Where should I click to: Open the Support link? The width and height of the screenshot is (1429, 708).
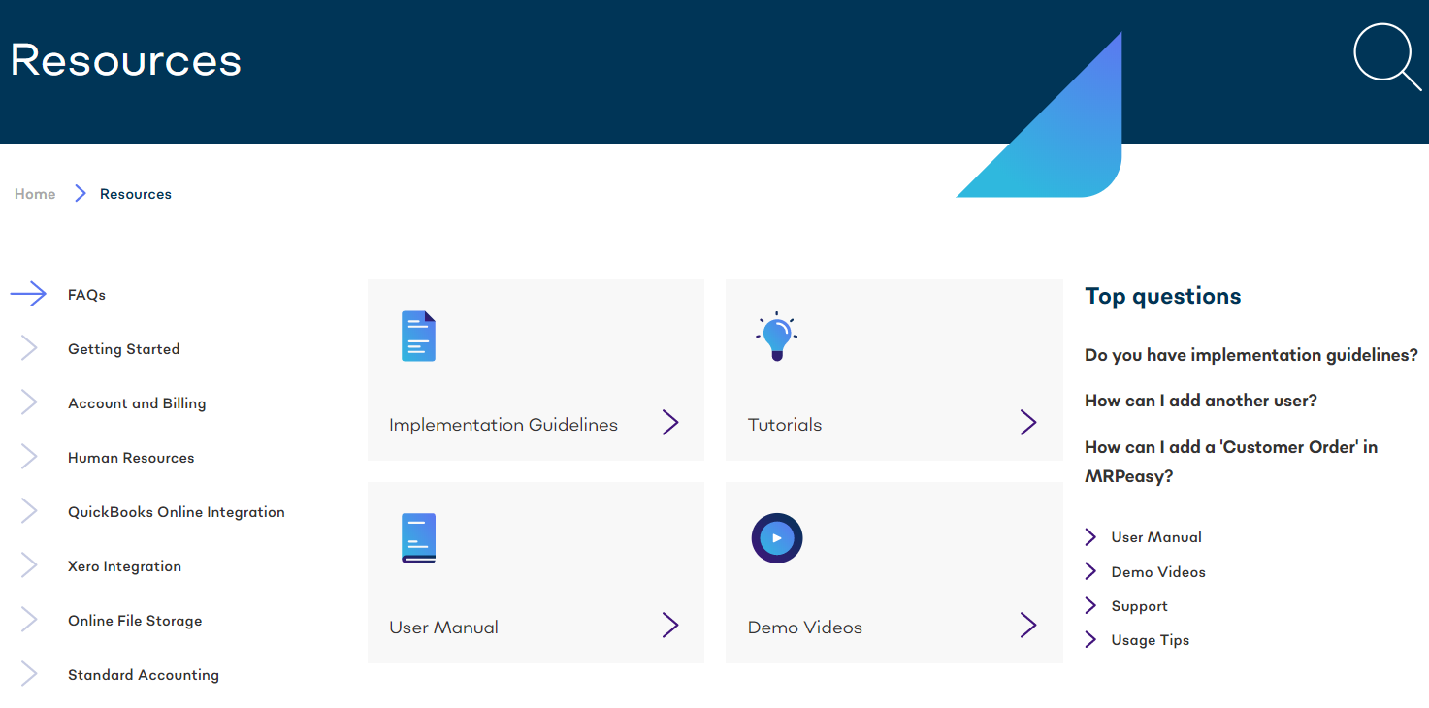click(x=1140, y=606)
